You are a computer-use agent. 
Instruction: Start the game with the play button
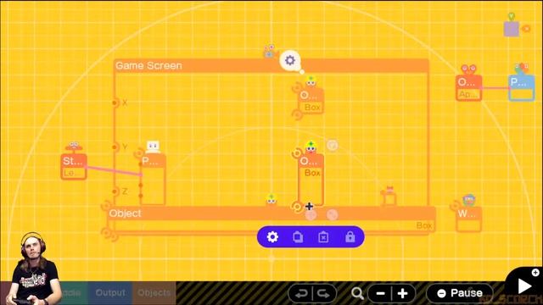(x=524, y=286)
